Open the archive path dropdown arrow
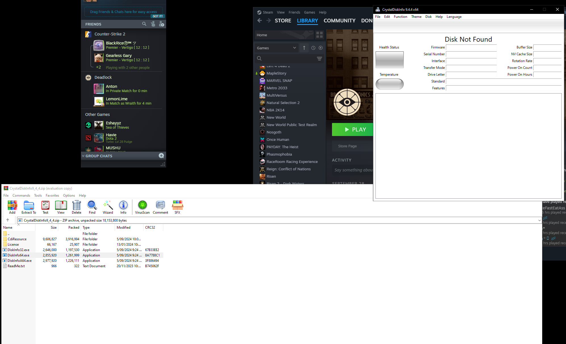Screen dimensions: 566x344 point(539,220)
